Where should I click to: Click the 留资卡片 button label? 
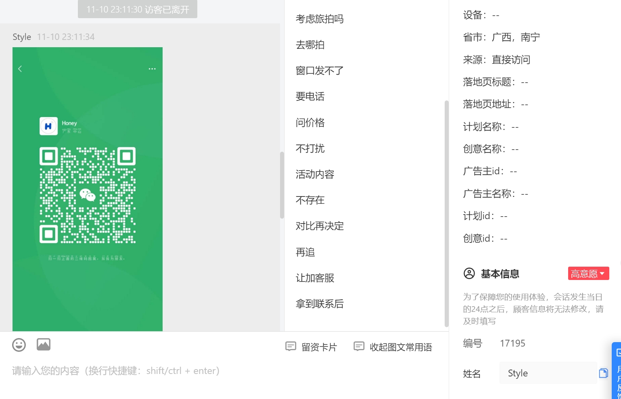[x=319, y=347]
